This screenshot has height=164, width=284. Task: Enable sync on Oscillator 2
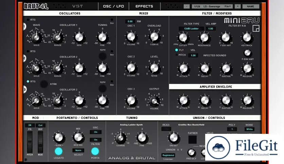coord(103,56)
